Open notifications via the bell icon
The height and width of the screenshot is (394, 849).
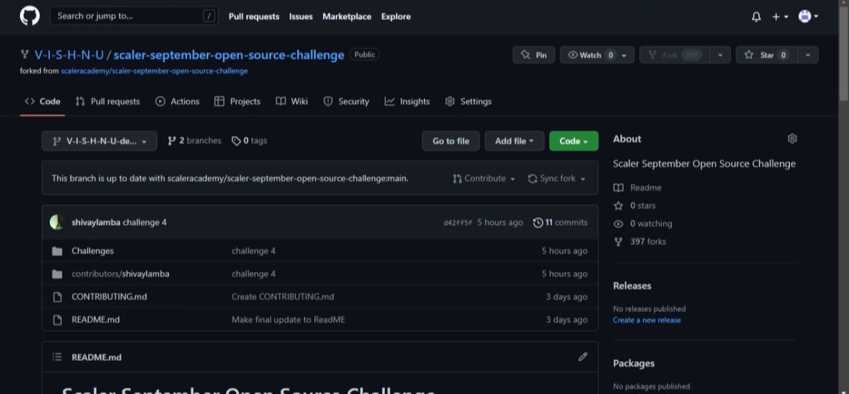click(x=755, y=17)
